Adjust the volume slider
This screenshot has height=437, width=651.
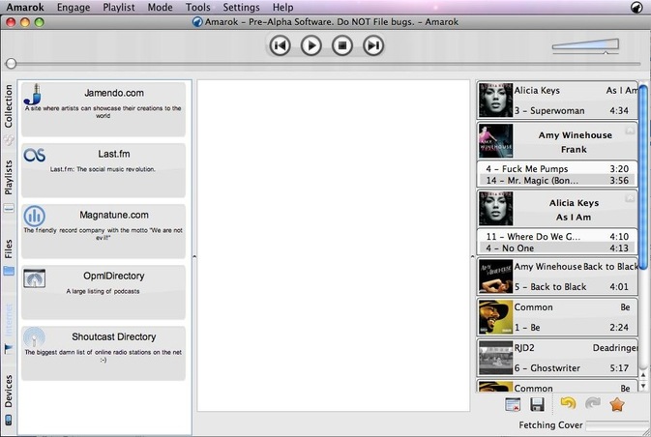583,44
